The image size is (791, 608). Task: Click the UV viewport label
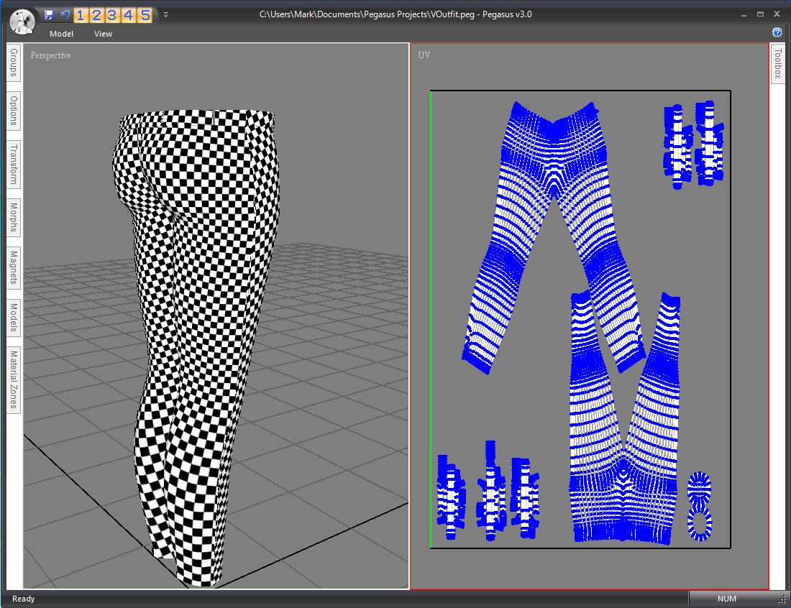point(424,55)
